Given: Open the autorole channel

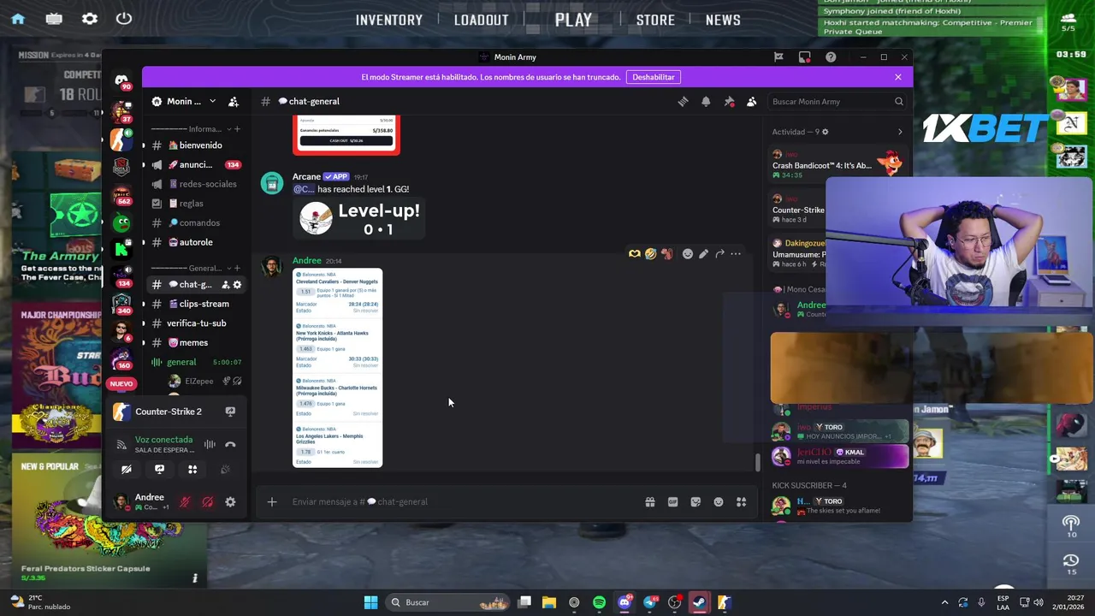Looking at the screenshot, I should pos(195,242).
